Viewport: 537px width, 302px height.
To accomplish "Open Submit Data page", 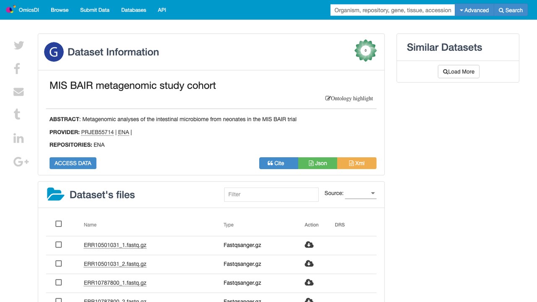I will click(95, 10).
